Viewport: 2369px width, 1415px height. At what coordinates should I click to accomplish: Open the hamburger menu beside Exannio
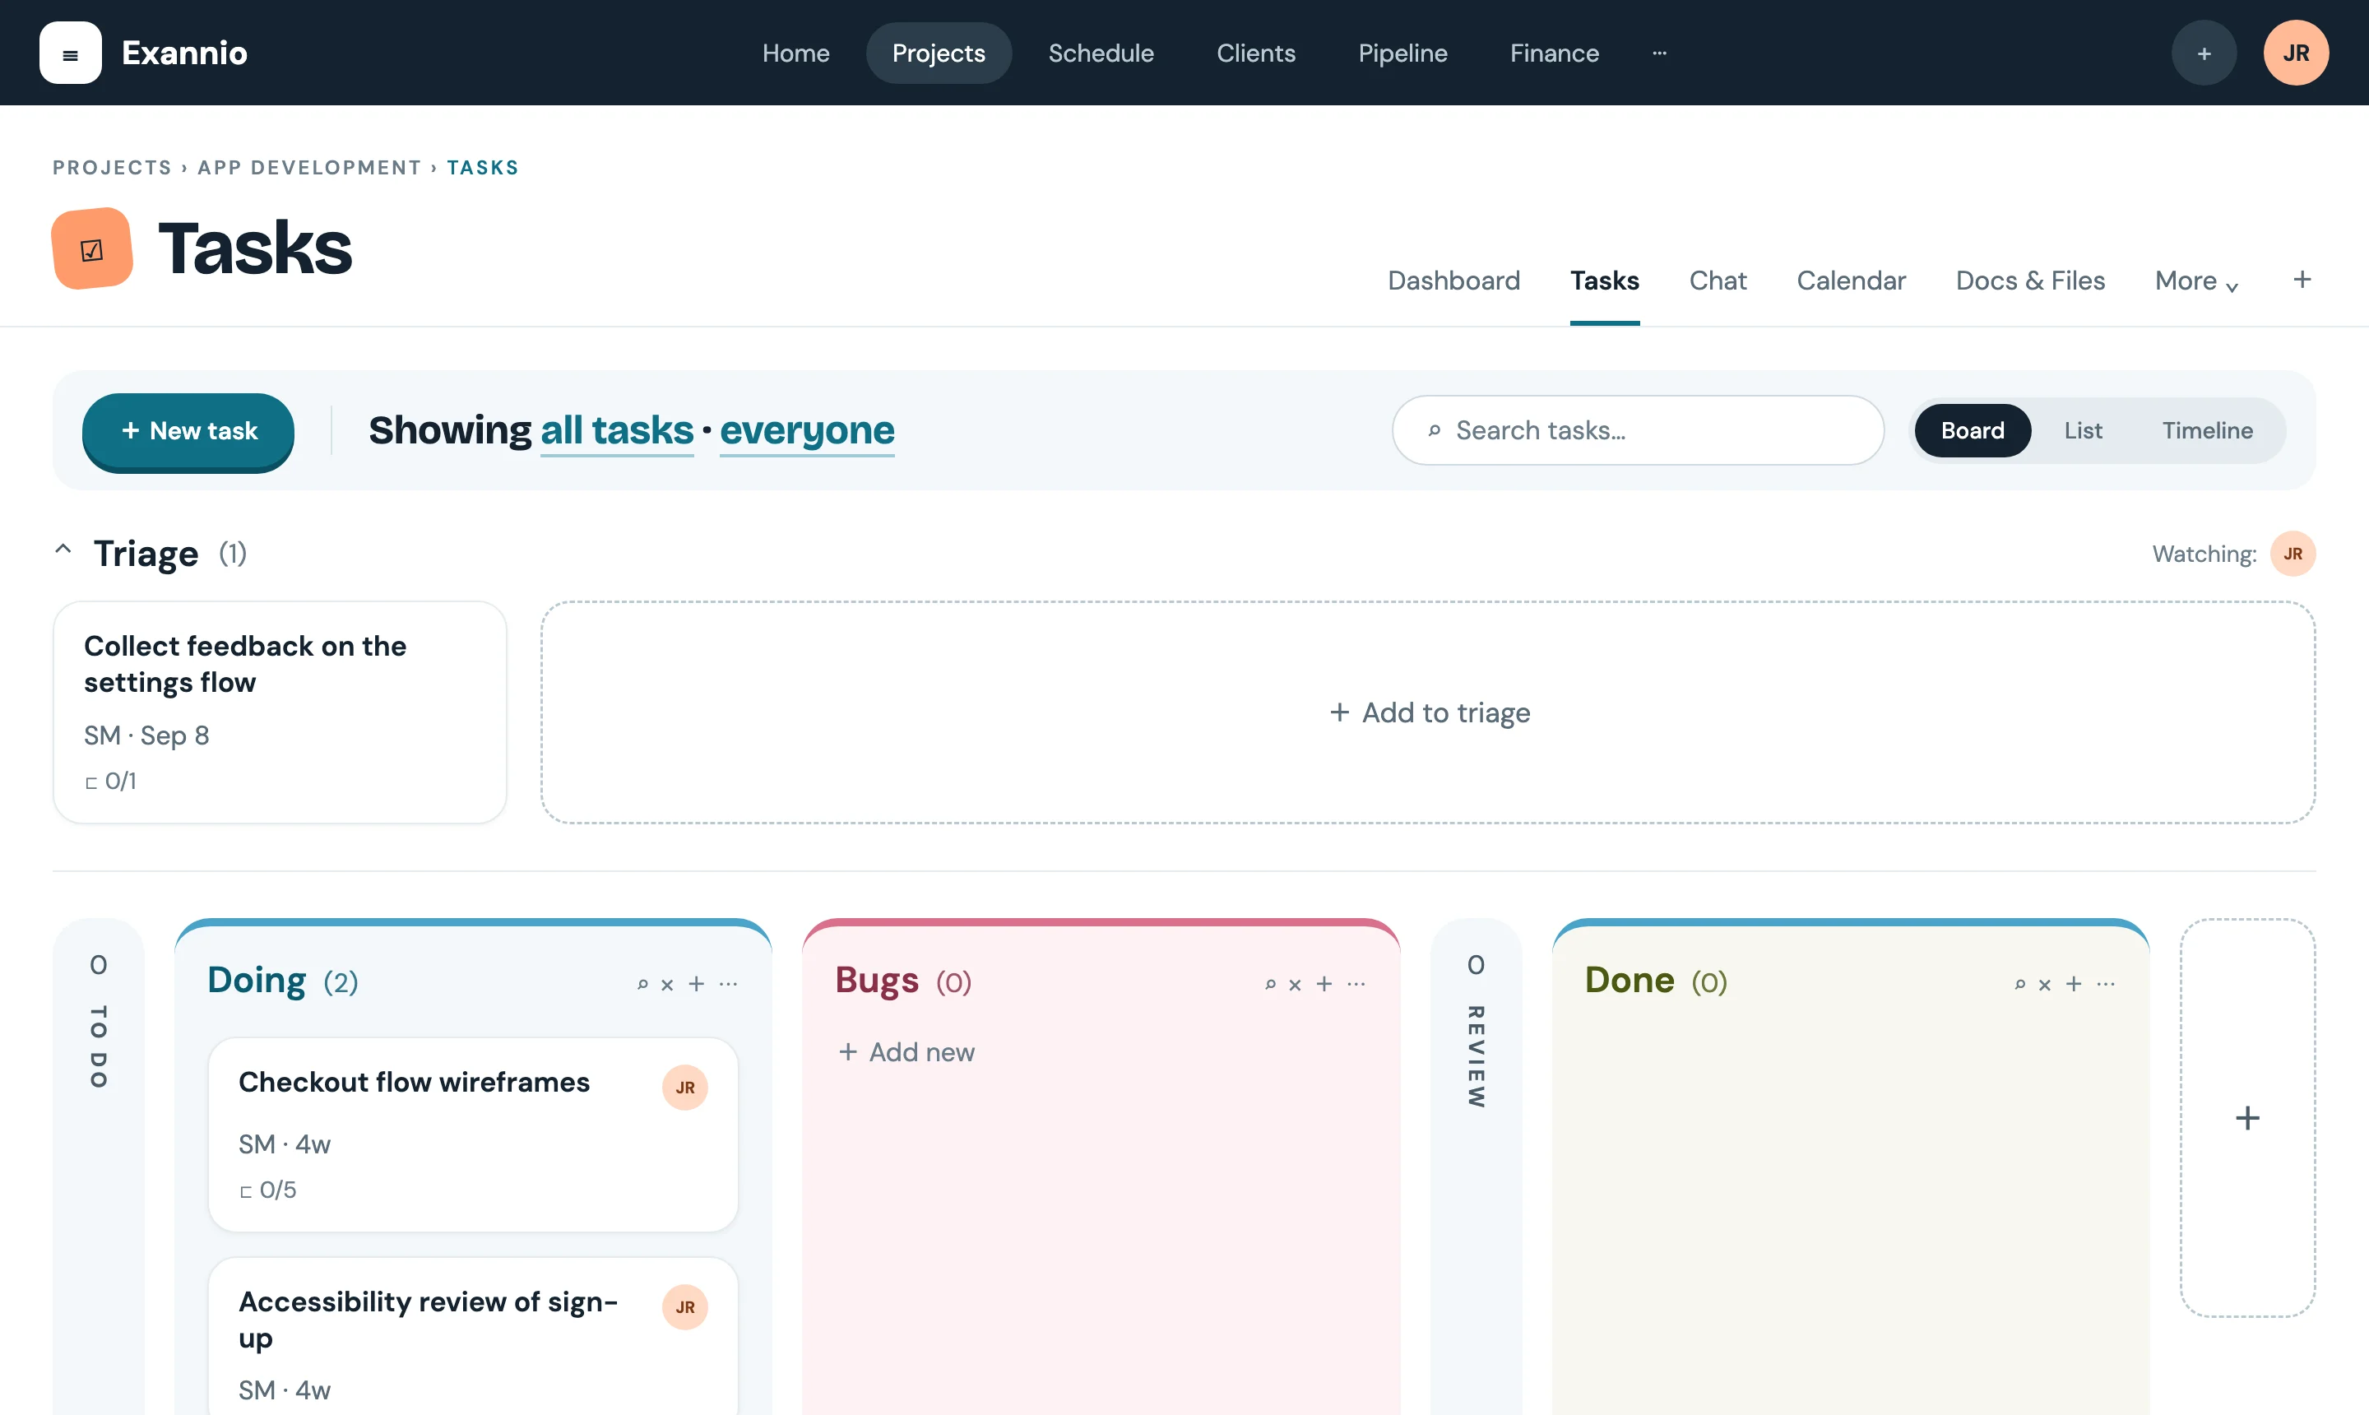[70, 53]
